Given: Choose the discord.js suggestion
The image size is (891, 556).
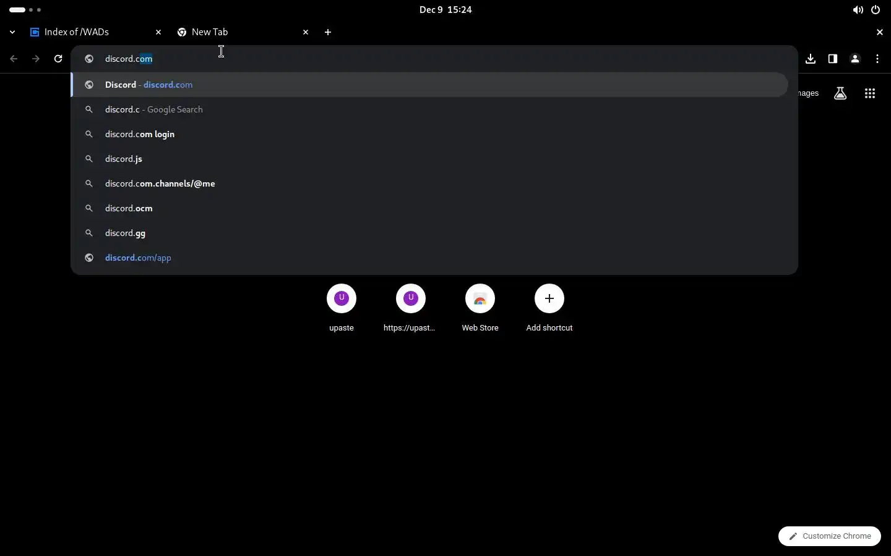Looking at the screenshot, I should (430, 159).
